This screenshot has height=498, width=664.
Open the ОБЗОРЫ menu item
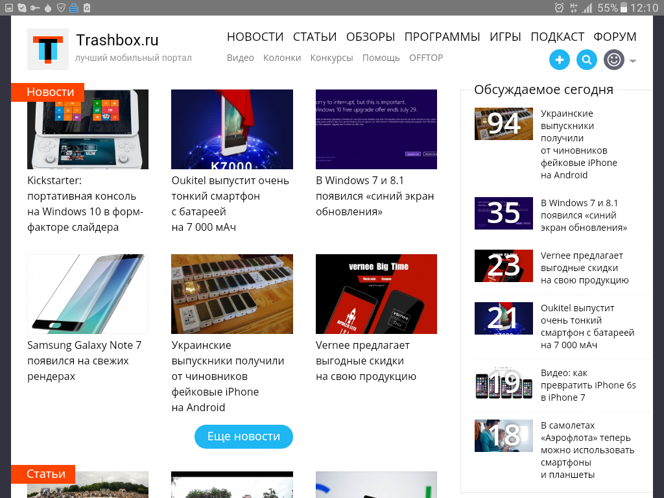(x=370, y=37)
